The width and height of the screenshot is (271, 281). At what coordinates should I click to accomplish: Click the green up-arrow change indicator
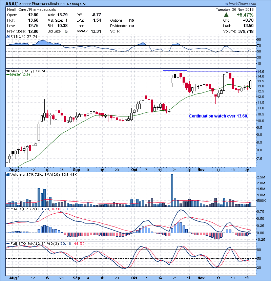tap(226, 15)
